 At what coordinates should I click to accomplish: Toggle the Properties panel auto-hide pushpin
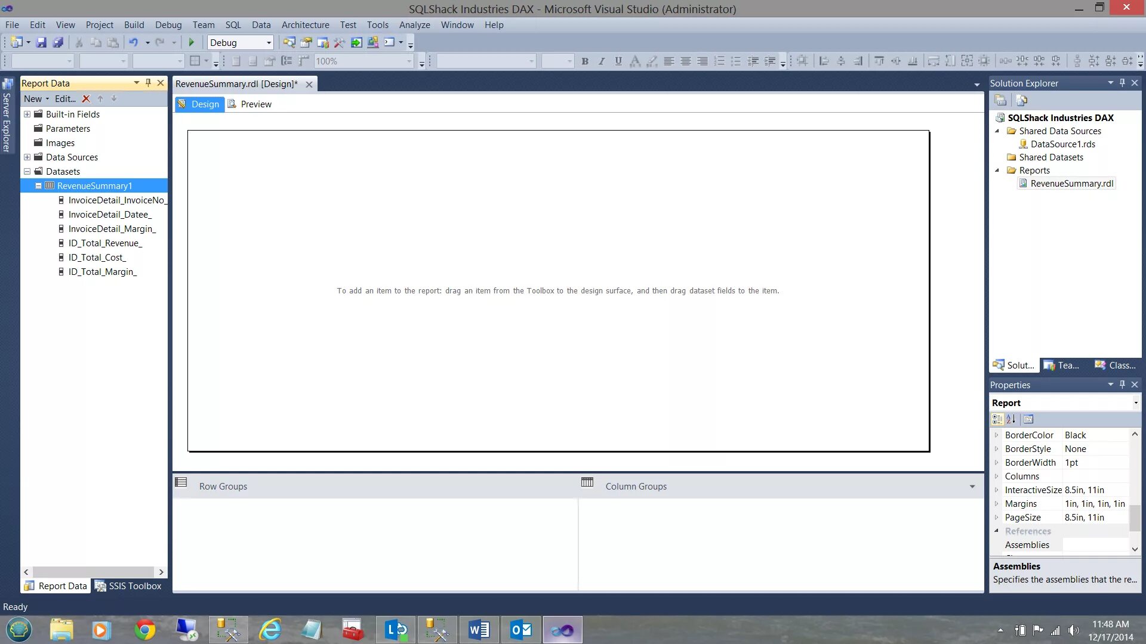1122,385
